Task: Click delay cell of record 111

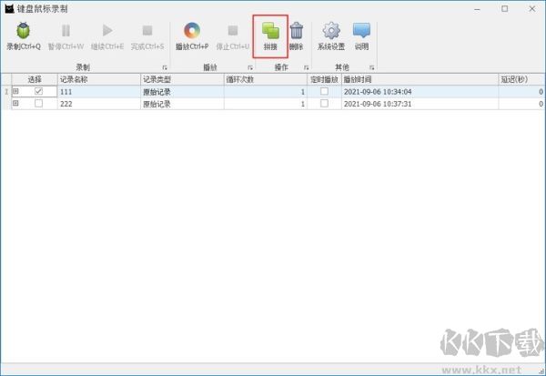Action: coord(521,92)
